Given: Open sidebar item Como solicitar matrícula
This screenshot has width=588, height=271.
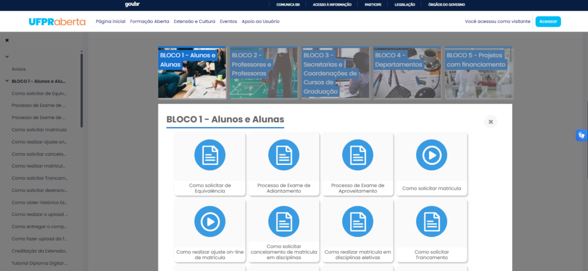Looking at the screenshot, I should (x=39, y=130).
